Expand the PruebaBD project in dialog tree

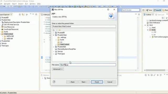click(x=54, y=33)
